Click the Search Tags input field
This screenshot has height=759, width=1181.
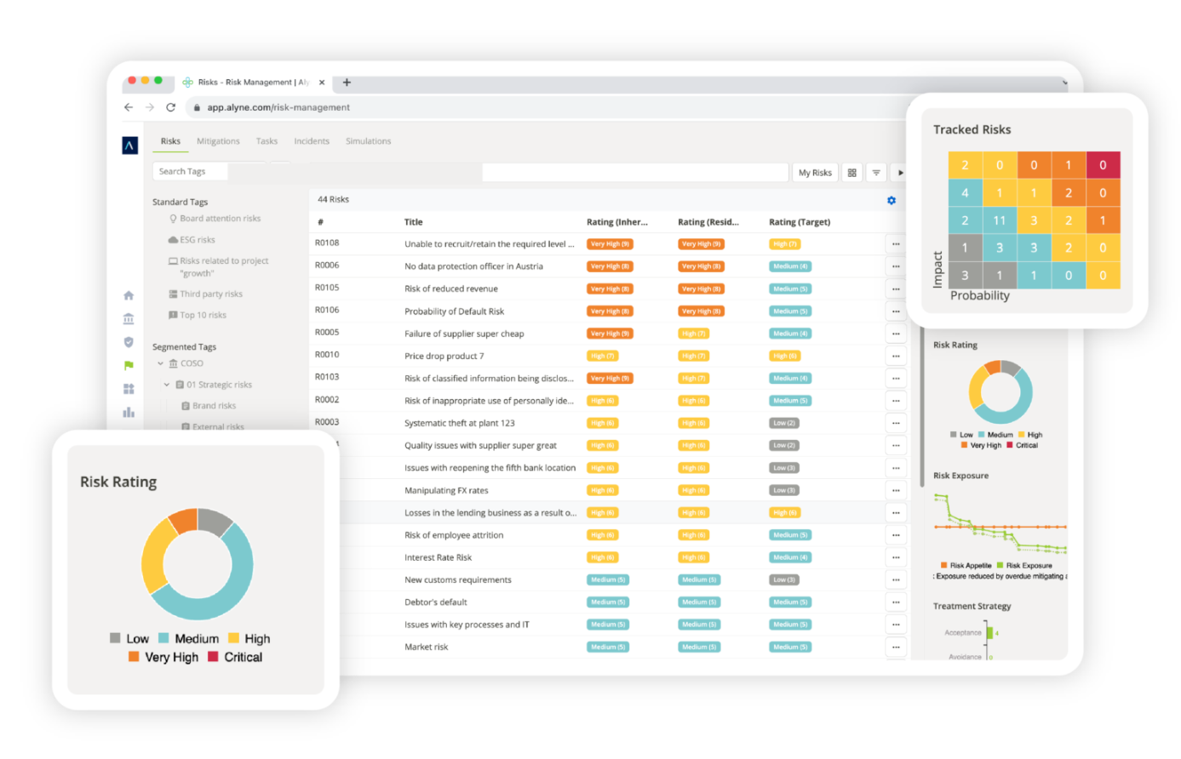(190, 172)
